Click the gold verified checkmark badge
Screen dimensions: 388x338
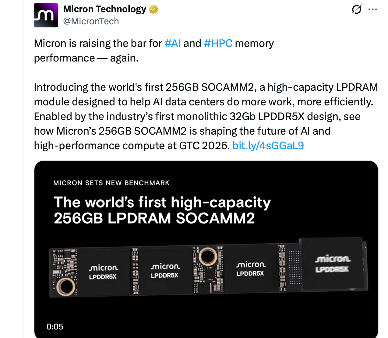(153, 9)
